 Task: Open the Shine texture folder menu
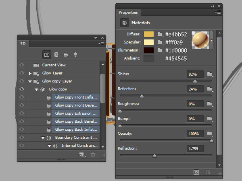point(210,74)
